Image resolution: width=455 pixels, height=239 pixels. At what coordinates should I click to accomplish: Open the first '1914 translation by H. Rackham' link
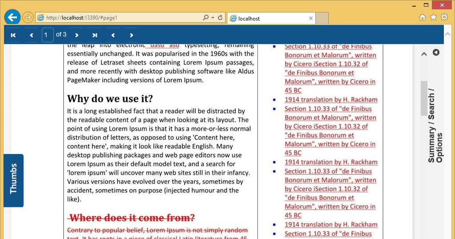[x=331, y=100]
